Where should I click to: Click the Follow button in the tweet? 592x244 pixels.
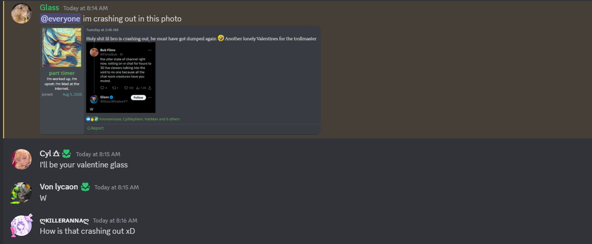138,97
